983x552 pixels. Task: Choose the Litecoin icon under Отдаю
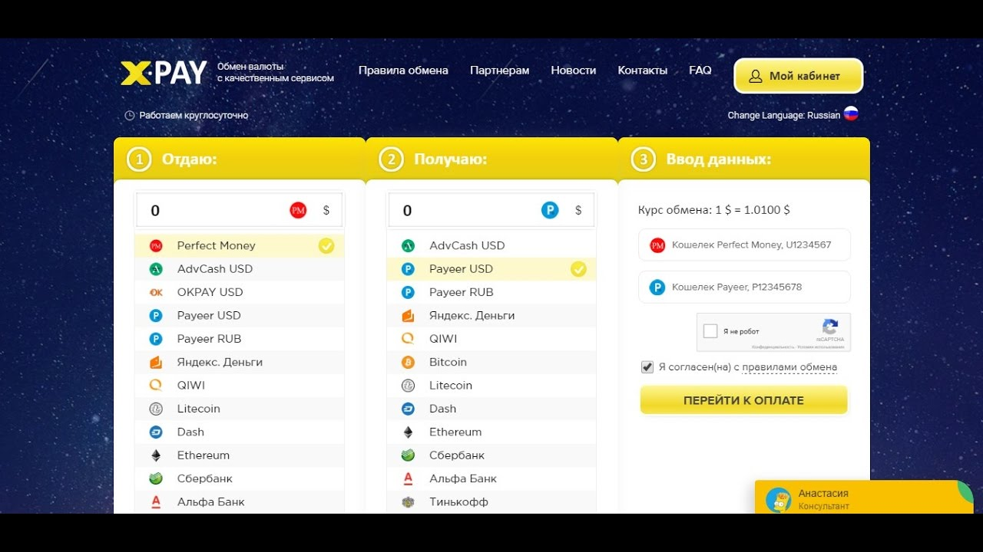point(156,409)
